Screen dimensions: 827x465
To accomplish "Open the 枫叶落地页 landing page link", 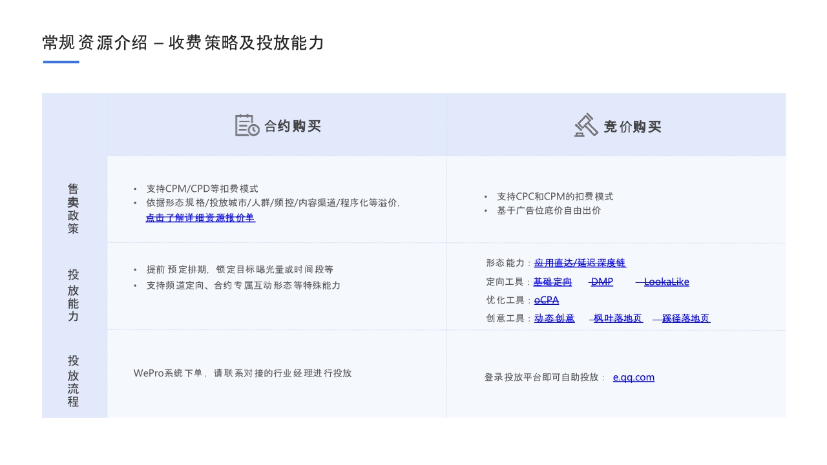I will [x=617, y=318].
